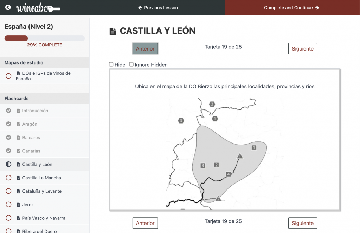Click the back arrow circle icon

[x=8, y=7]
